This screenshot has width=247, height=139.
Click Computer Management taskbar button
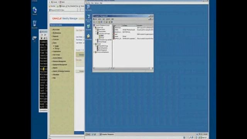107,134
